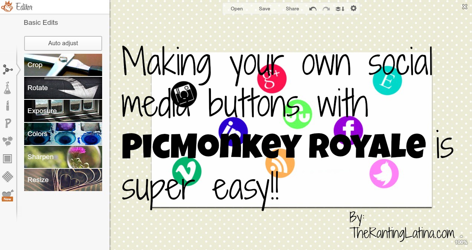The height and width of the screenshot is (250, 472).
Task: Click the pink Twitter bird button on canvas
Action: point(384,174)
